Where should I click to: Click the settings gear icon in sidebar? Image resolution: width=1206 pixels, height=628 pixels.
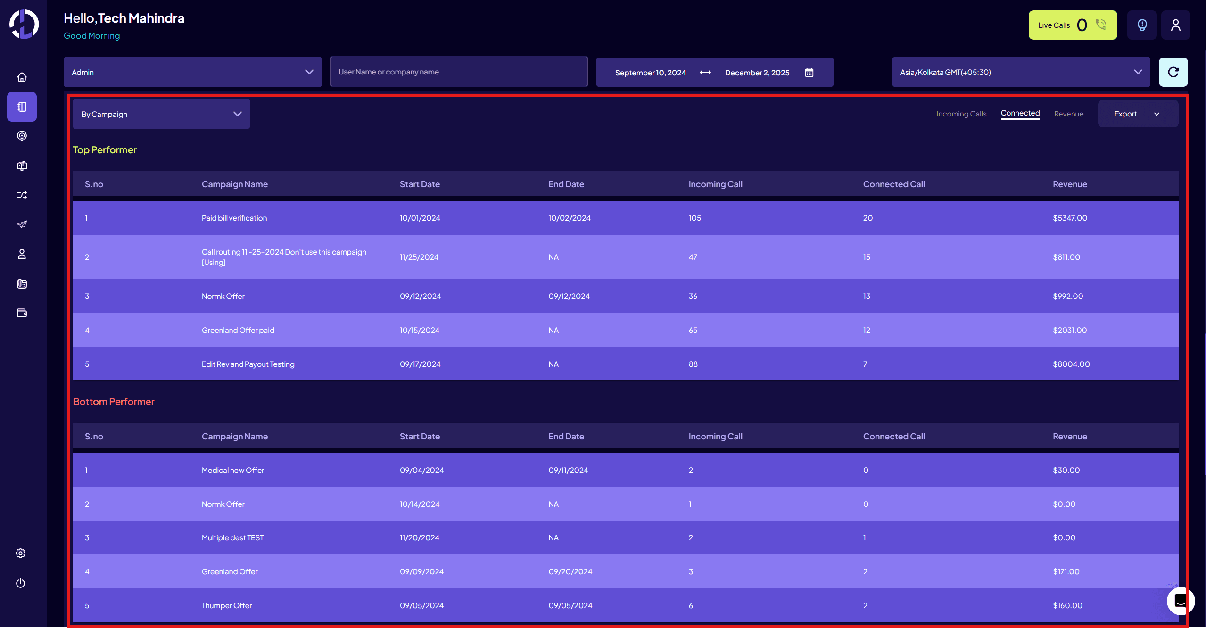pyautogui.click(x=20, y=554)
